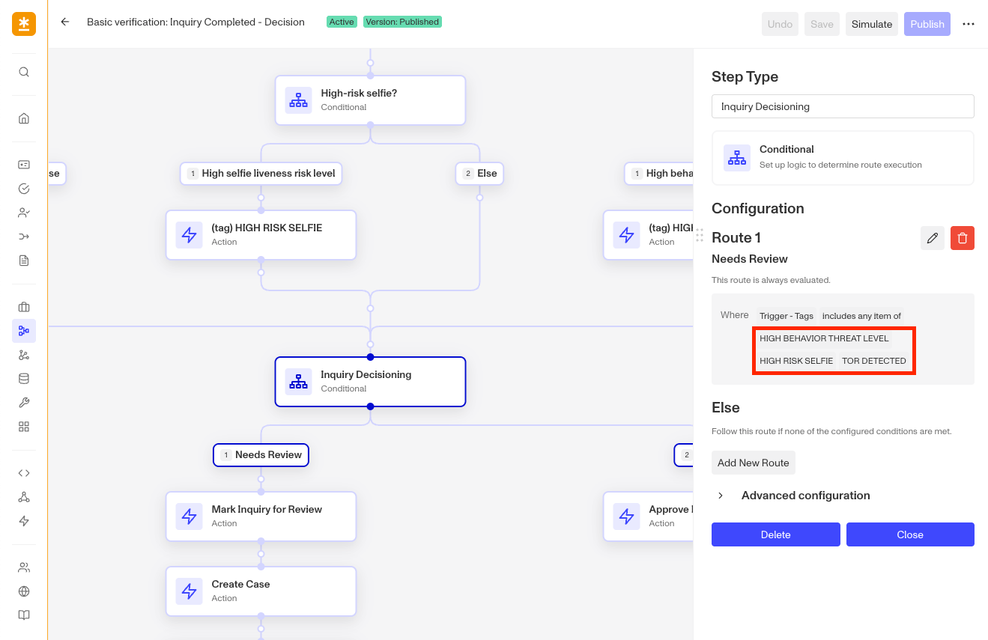This screenshot has height=640, width=988.
Task: Click the High beha... route label
Action: pyautogui.click(x=659, y=174)
